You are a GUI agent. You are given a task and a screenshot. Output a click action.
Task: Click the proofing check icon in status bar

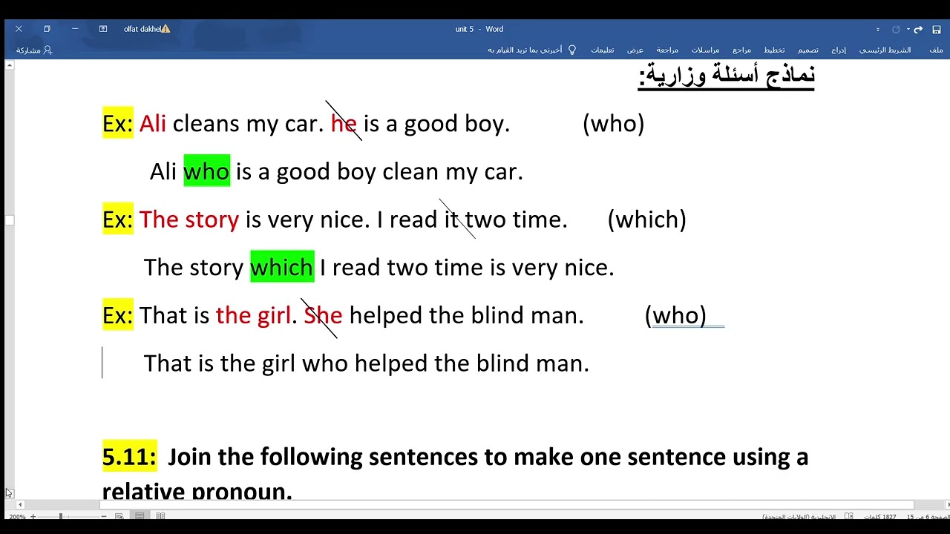(x=849, y=516)
